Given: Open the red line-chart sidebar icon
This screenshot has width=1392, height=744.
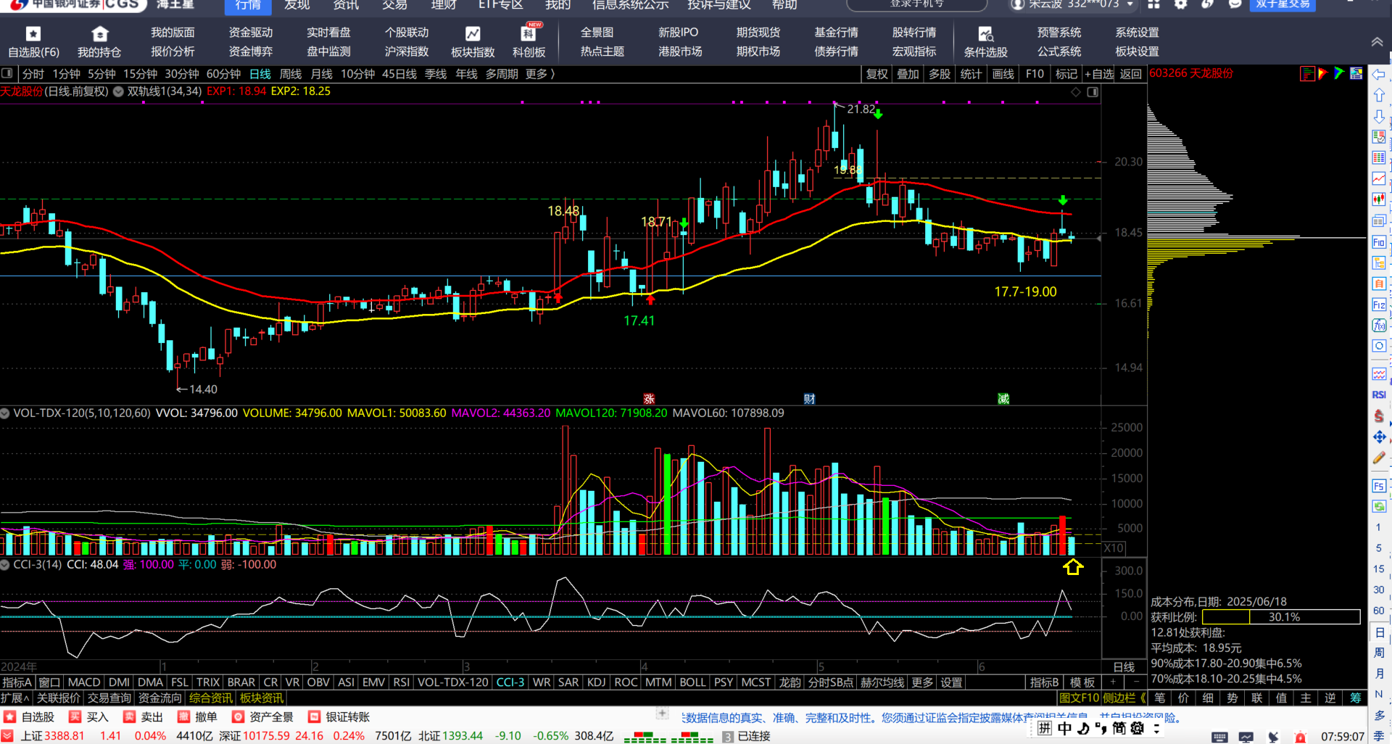Looking at the screenshot, I should [1379, 179].
